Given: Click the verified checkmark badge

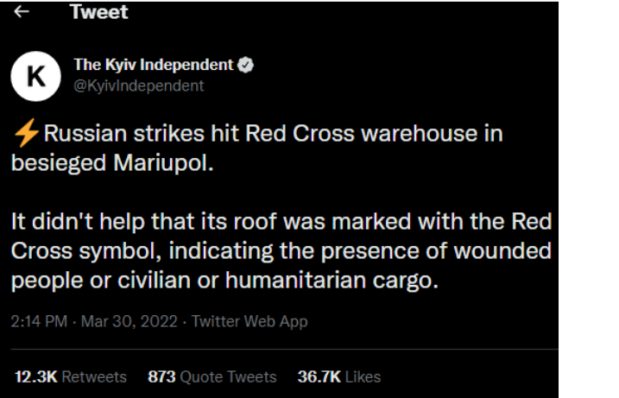Looking at the screenshot, I should pyautogui.click(x=246, y=66).
